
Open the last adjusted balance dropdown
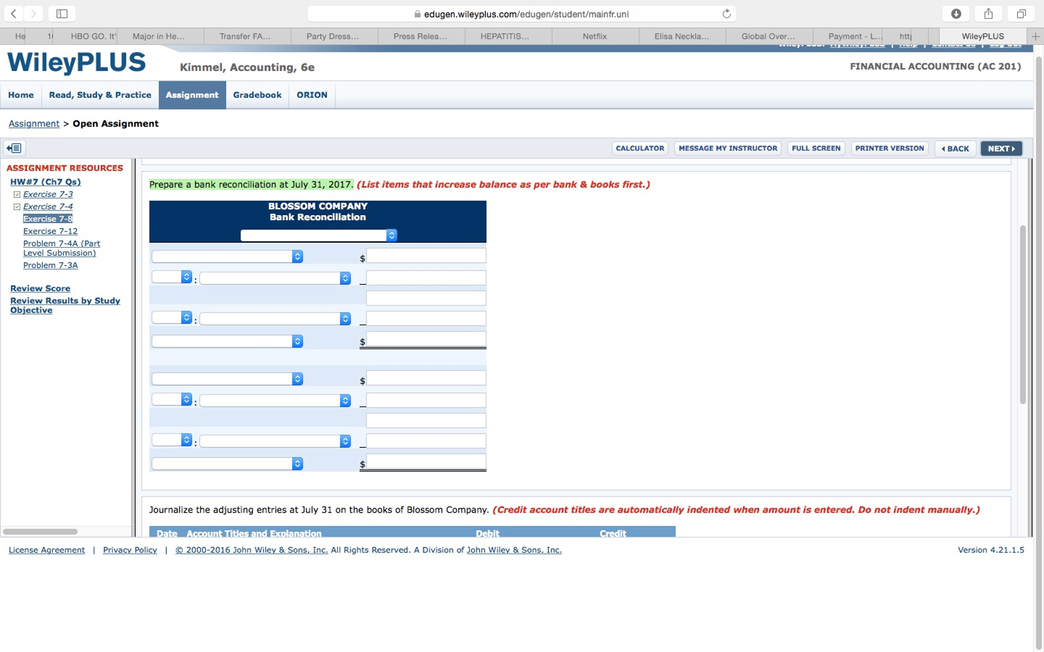227,463
